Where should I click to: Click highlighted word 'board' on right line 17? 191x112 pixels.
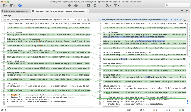pyautogui.click(x=124, y=59)
